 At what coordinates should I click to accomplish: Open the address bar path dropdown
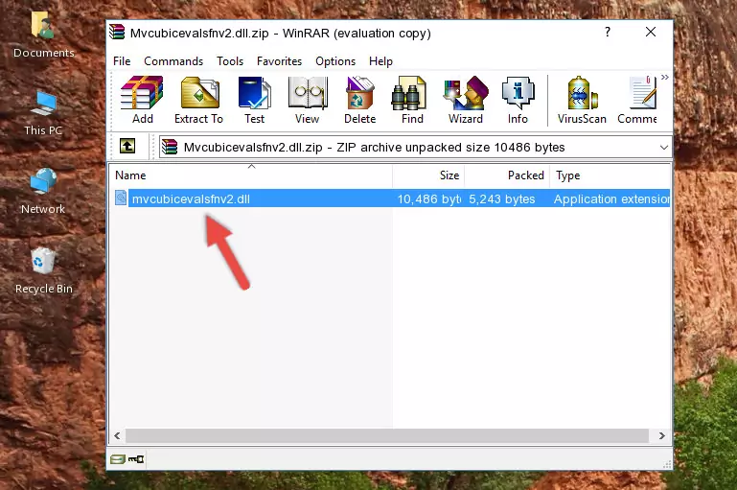[663, 147]
